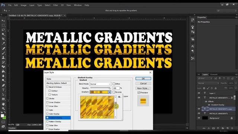Select the Blur tool
This screenshot has width=238, height=134.
(3, 76)
